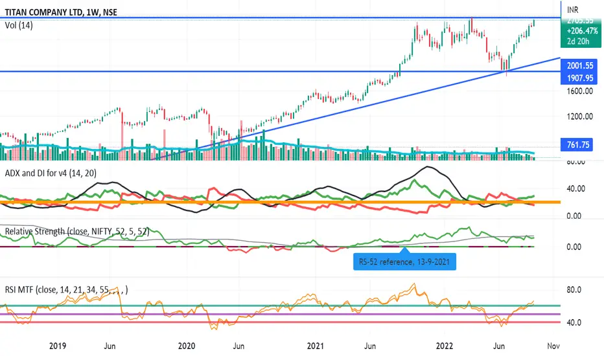This screenshot has height=356, width=604.
Task: Click the 40.0 value on RSI scale
Action: coord(574,322)
